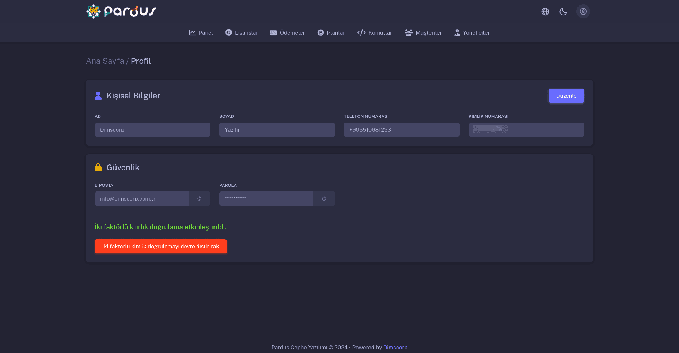Select the Komutlar menu item
This screenshot has height=353, width=679.
tap(375, 33)
